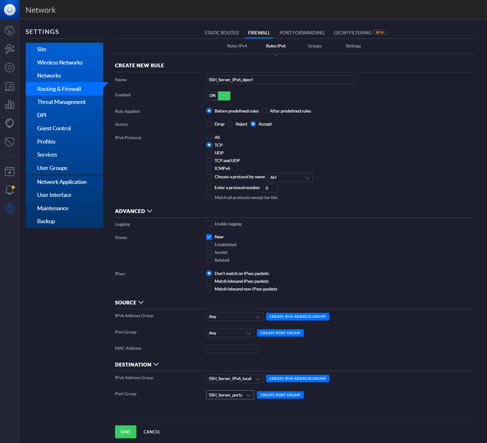
Task: Select Match inbound IPsec packets
Action: click(209, 281)
